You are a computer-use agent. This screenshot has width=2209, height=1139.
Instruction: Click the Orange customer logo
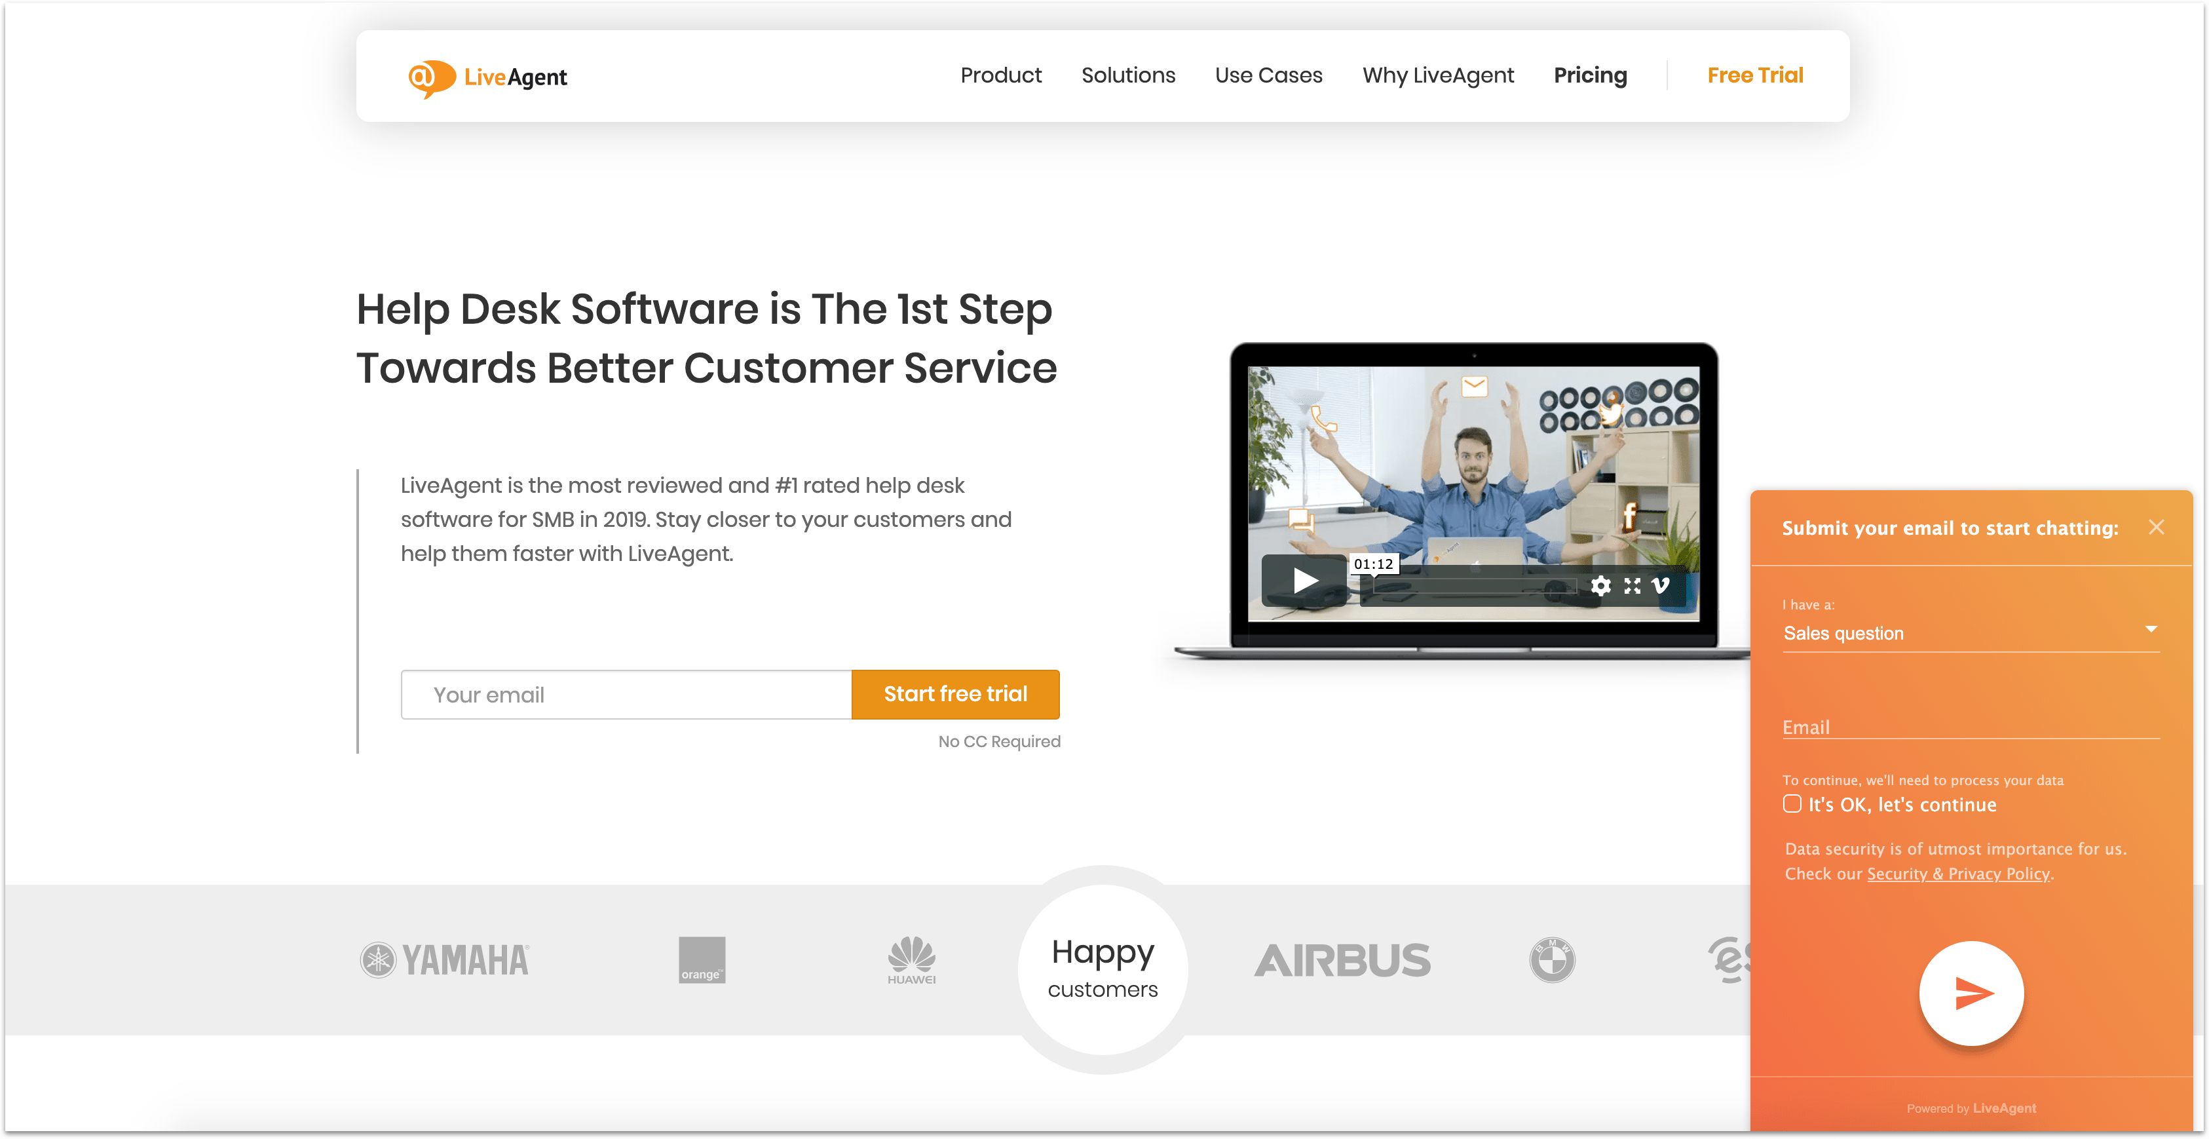(702, 959)
